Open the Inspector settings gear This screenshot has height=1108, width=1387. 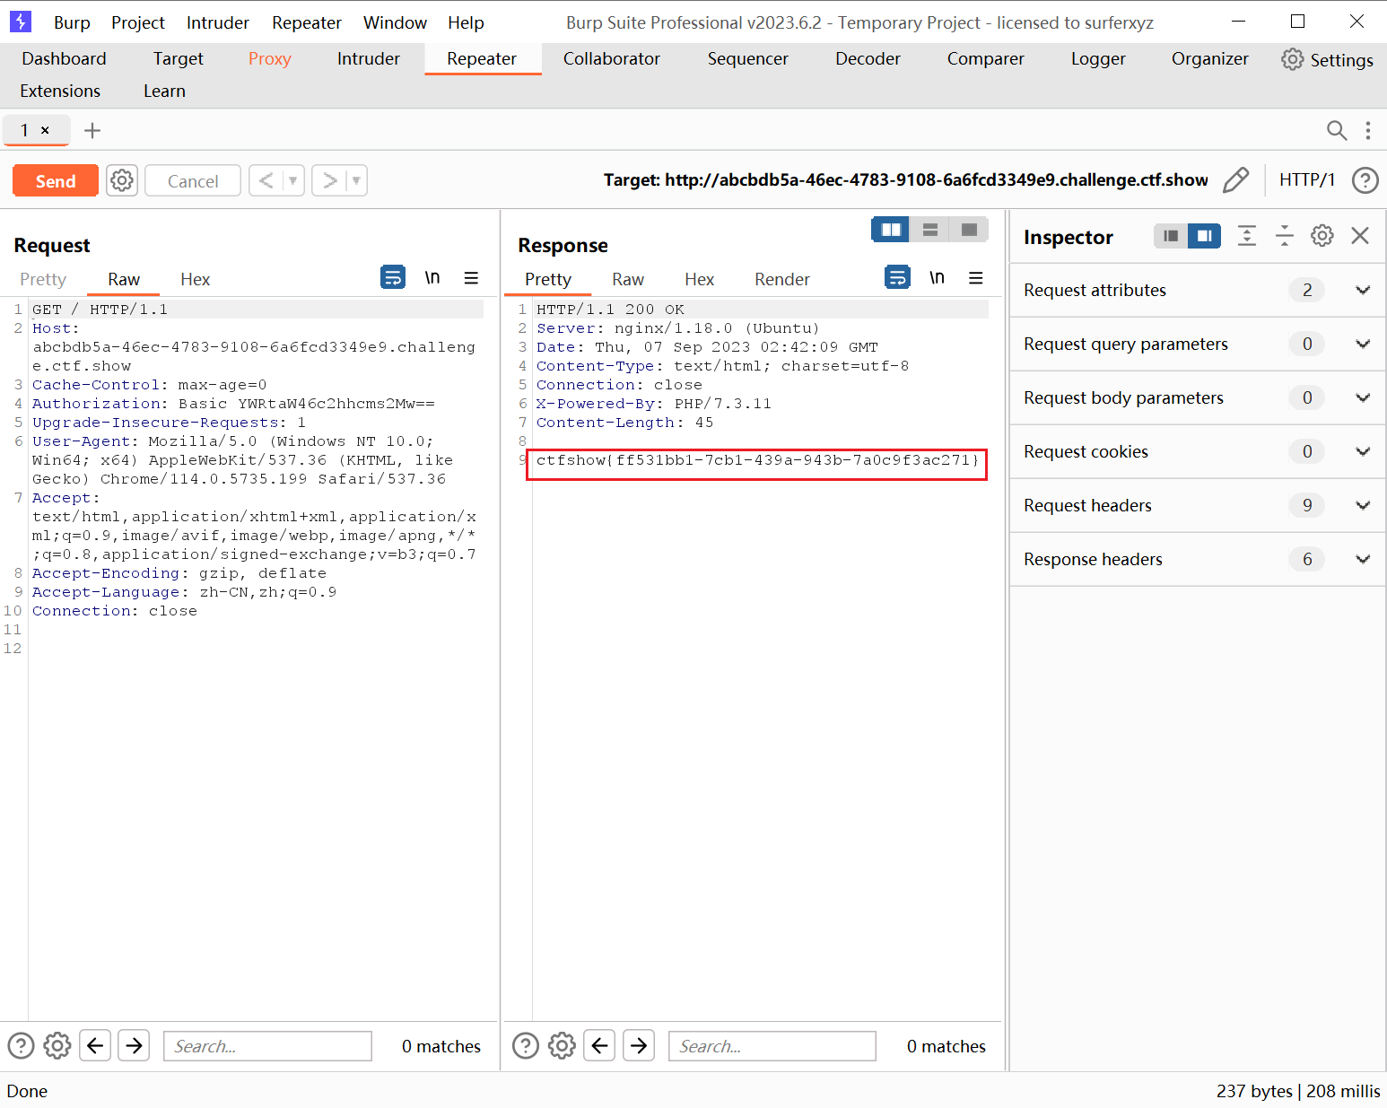point(1322,236)
